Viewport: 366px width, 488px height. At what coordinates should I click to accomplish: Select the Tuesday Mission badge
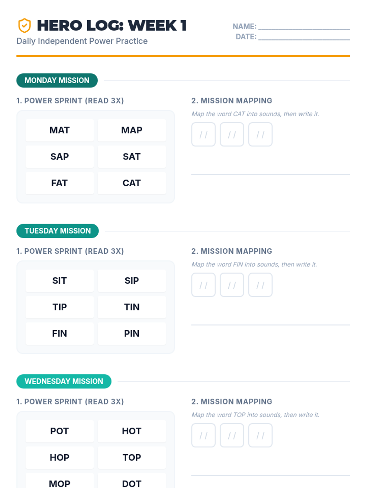tap(58, 231)
